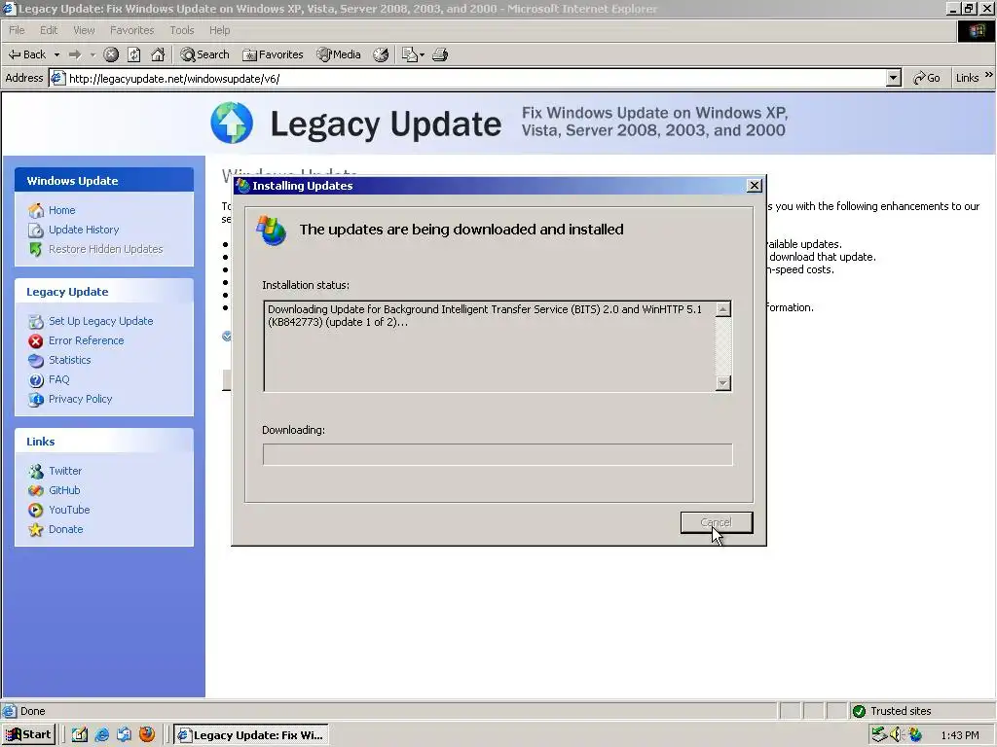The width and height of the screenshot is (997, 747).
Task: Click the Update History icon
Action: (36, 230)
